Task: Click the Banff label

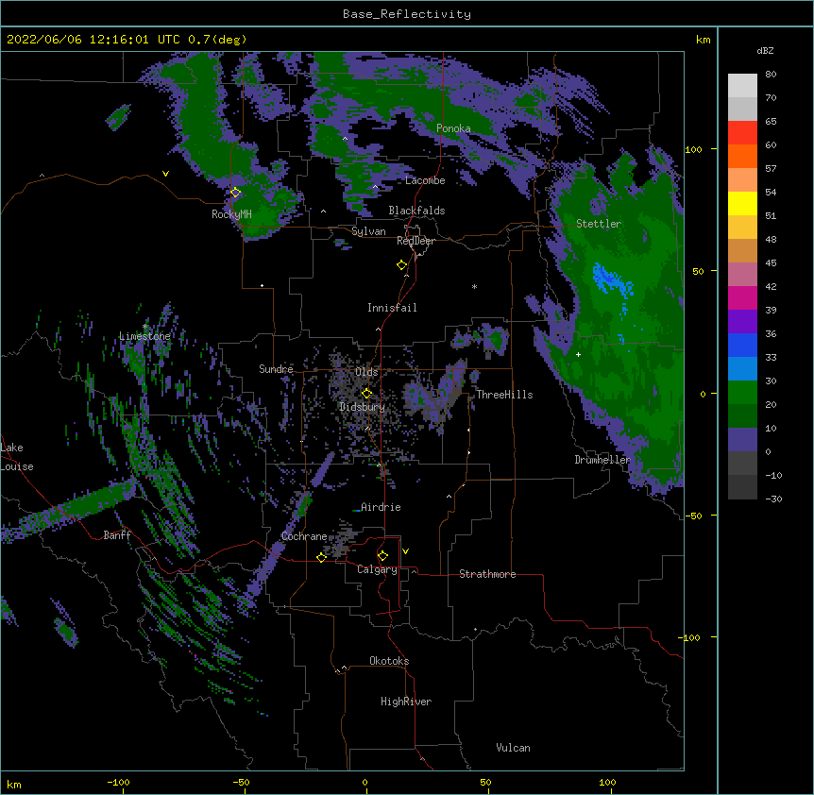Action: [117, 535]
